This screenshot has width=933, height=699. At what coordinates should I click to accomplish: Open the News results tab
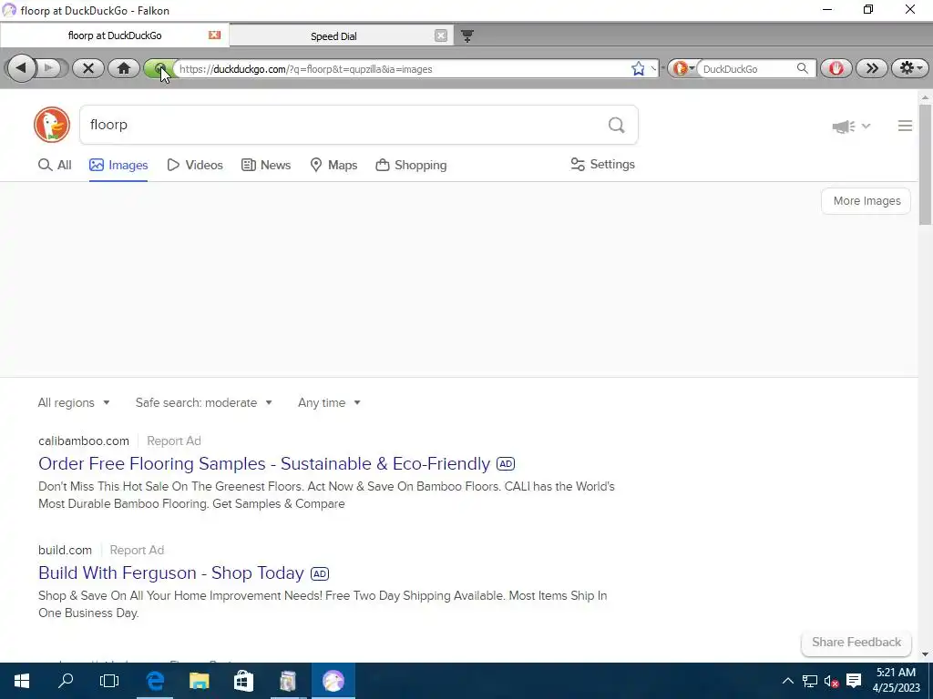(266, 166)
